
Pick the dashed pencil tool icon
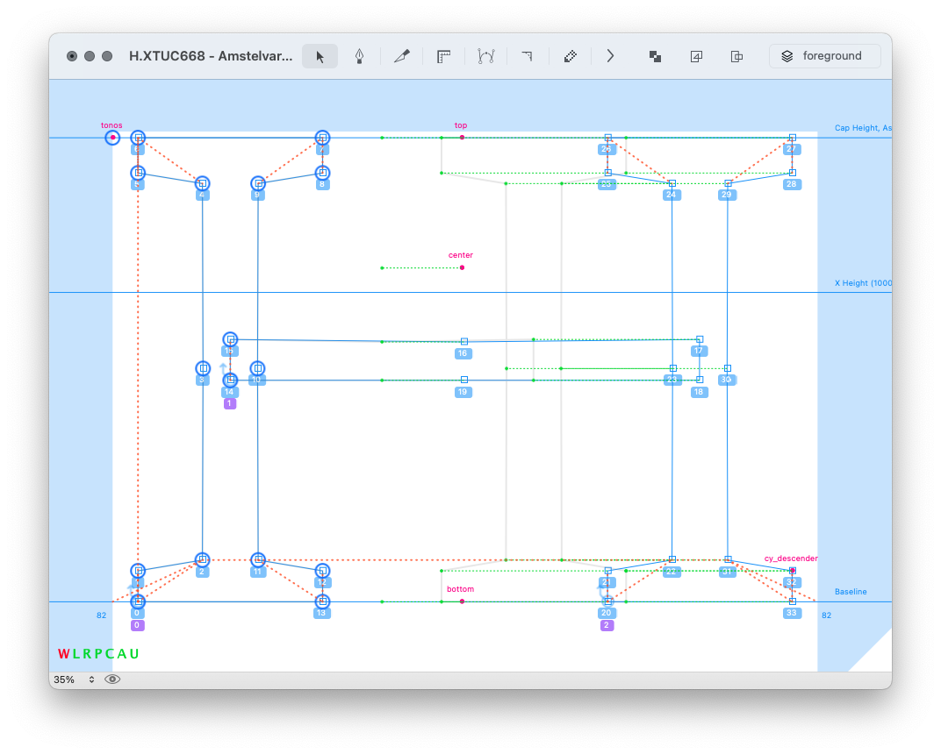tap(570, 56)
